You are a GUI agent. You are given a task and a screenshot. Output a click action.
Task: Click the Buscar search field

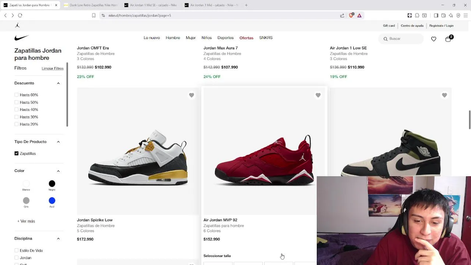click(401, 39)
